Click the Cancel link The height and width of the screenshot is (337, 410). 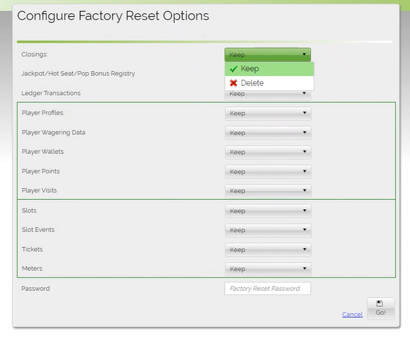click(352, 314)
